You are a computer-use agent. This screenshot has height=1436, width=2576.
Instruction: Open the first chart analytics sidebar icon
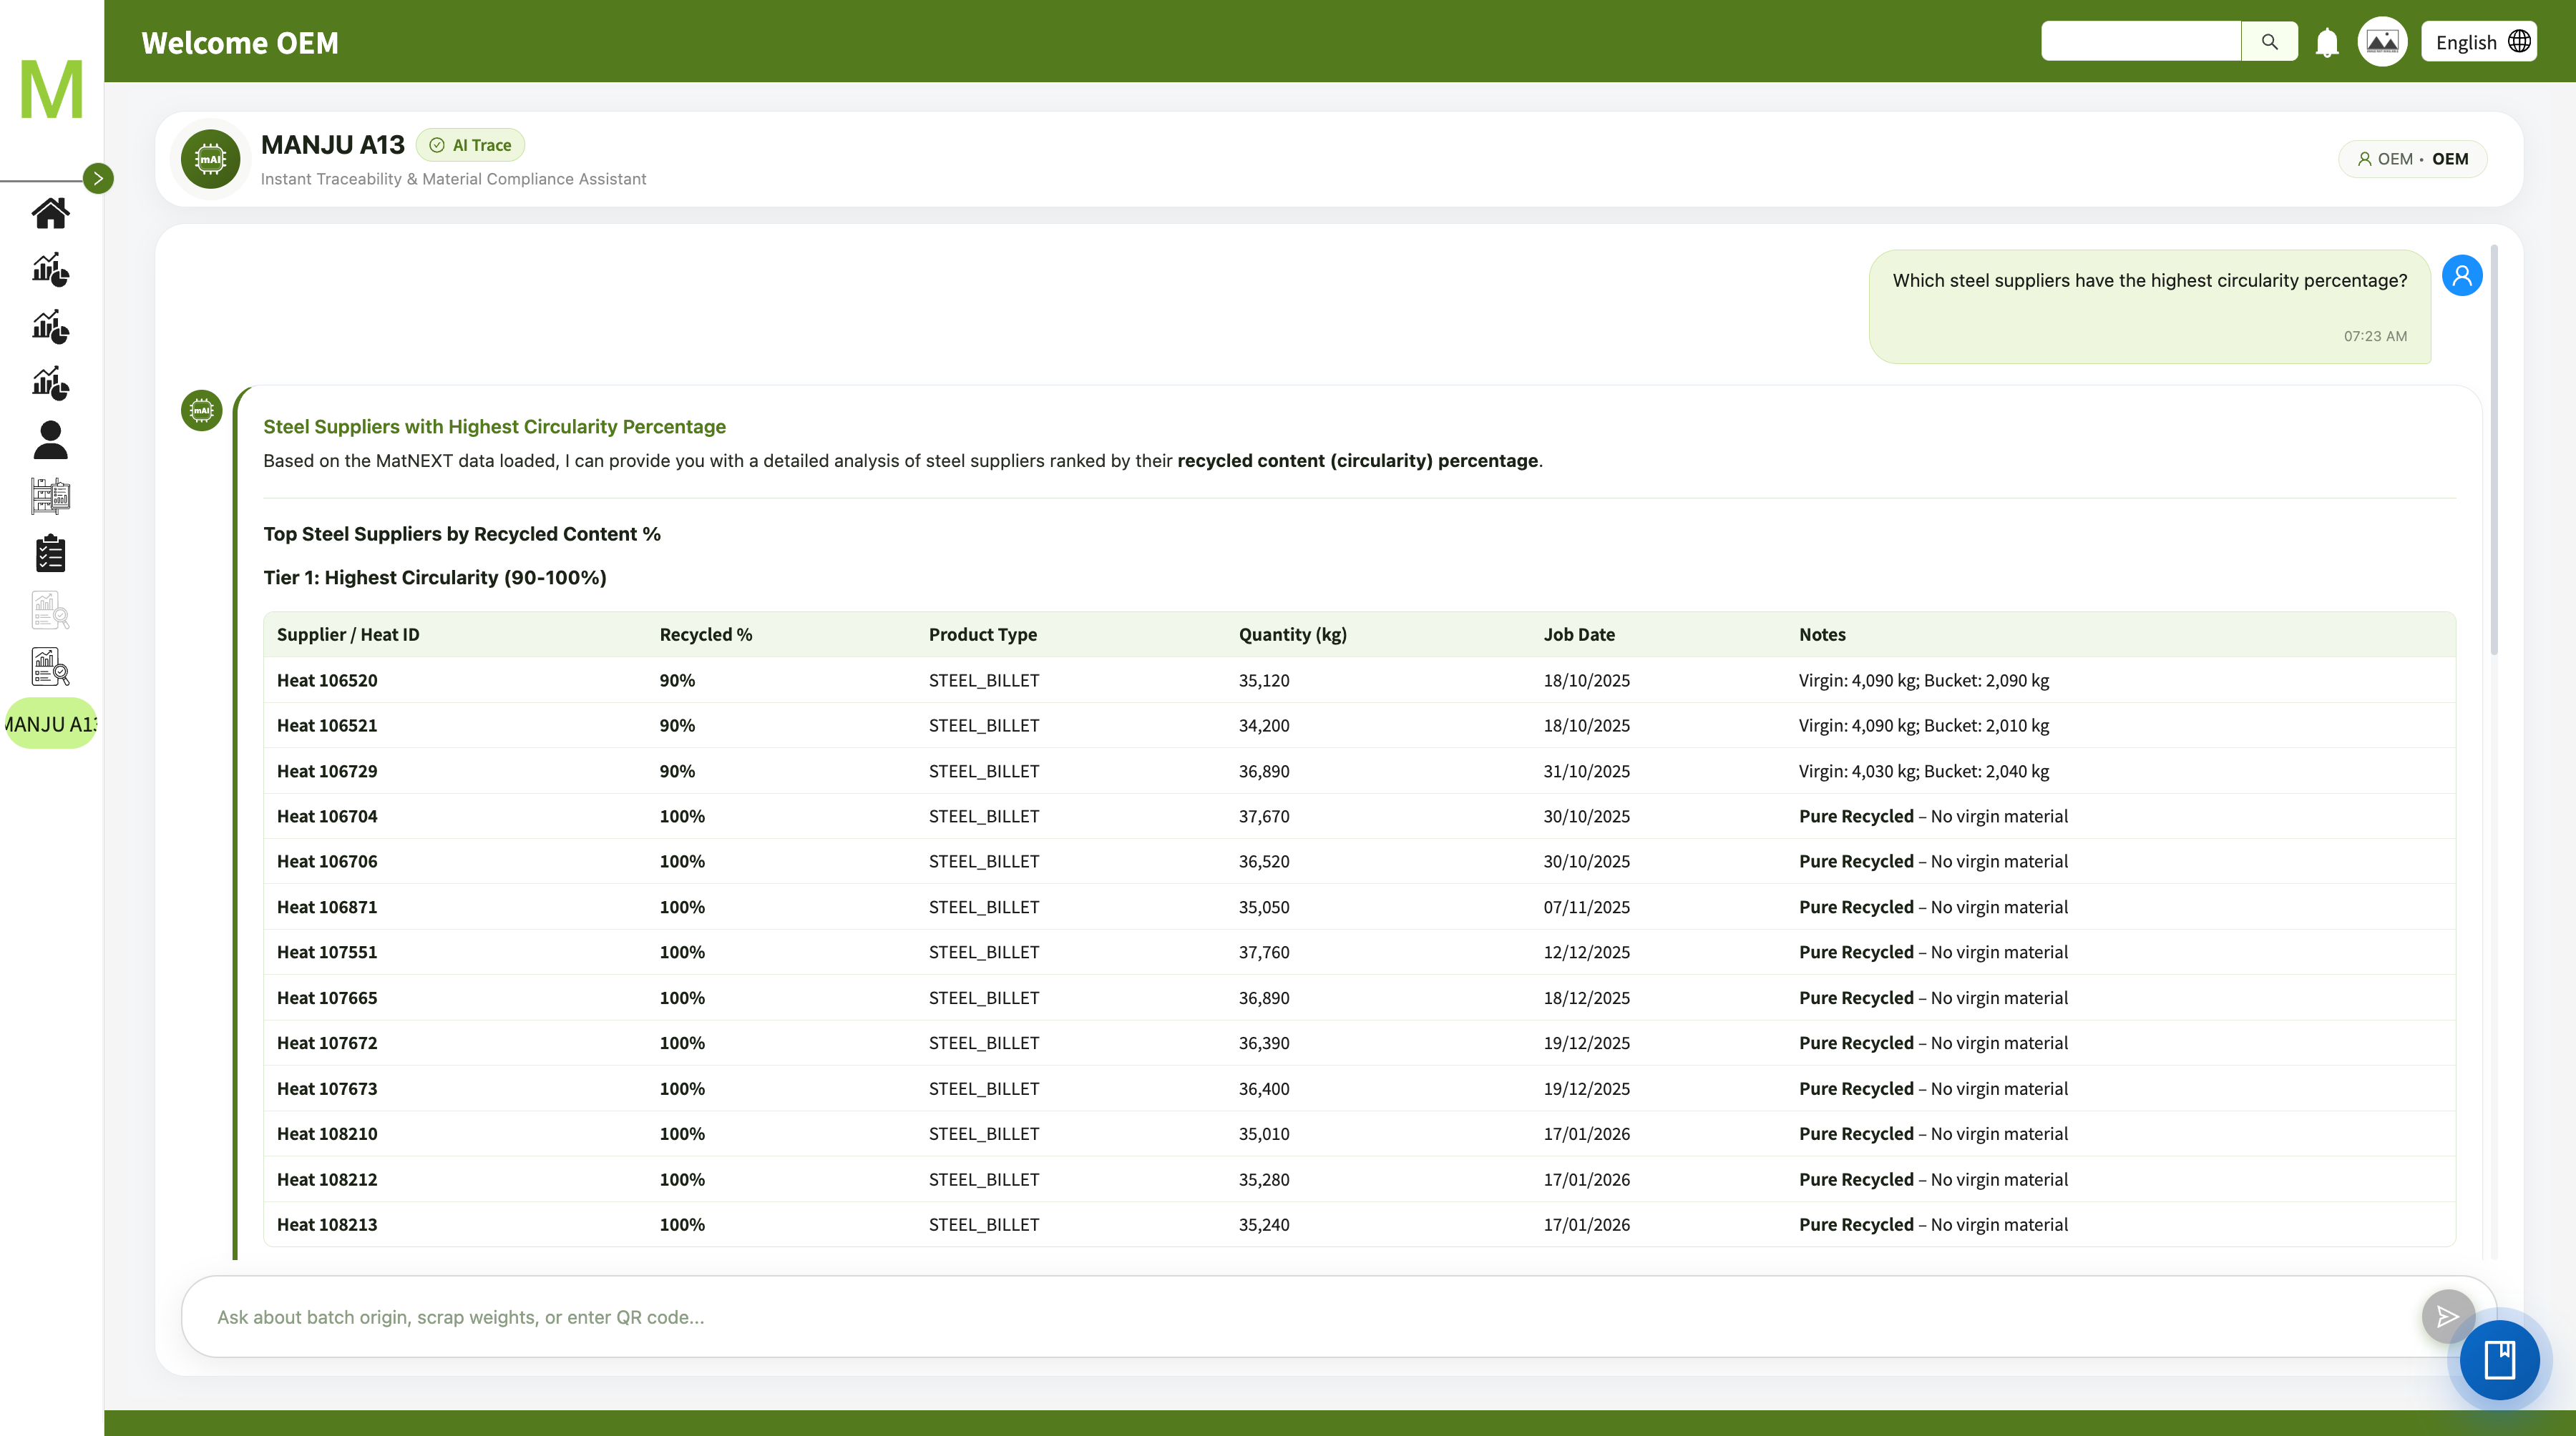(x=50, y=270)
